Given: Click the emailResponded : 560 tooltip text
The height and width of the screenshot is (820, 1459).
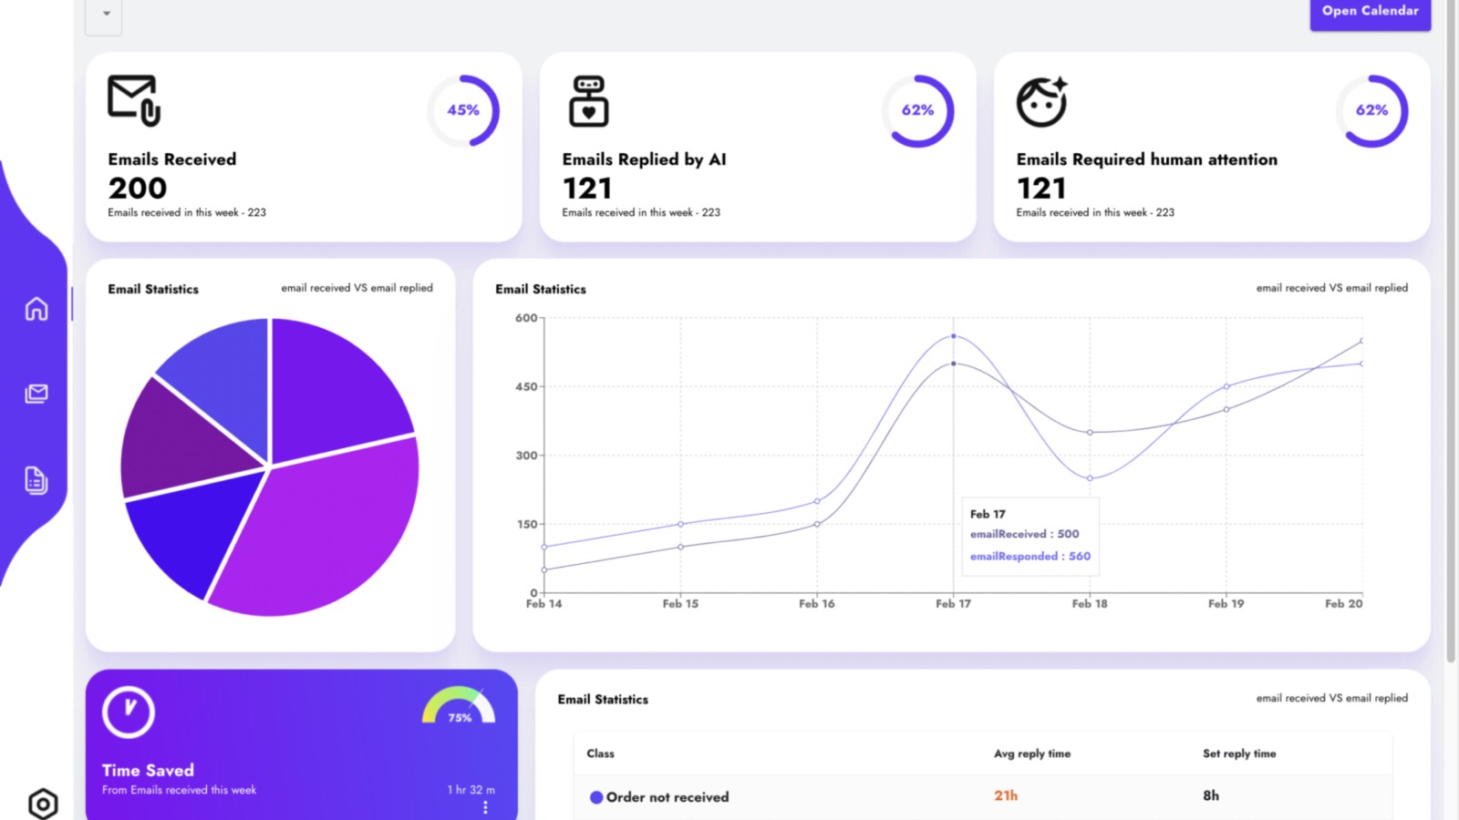Looking at the screenshot, I should point(1030,556).
